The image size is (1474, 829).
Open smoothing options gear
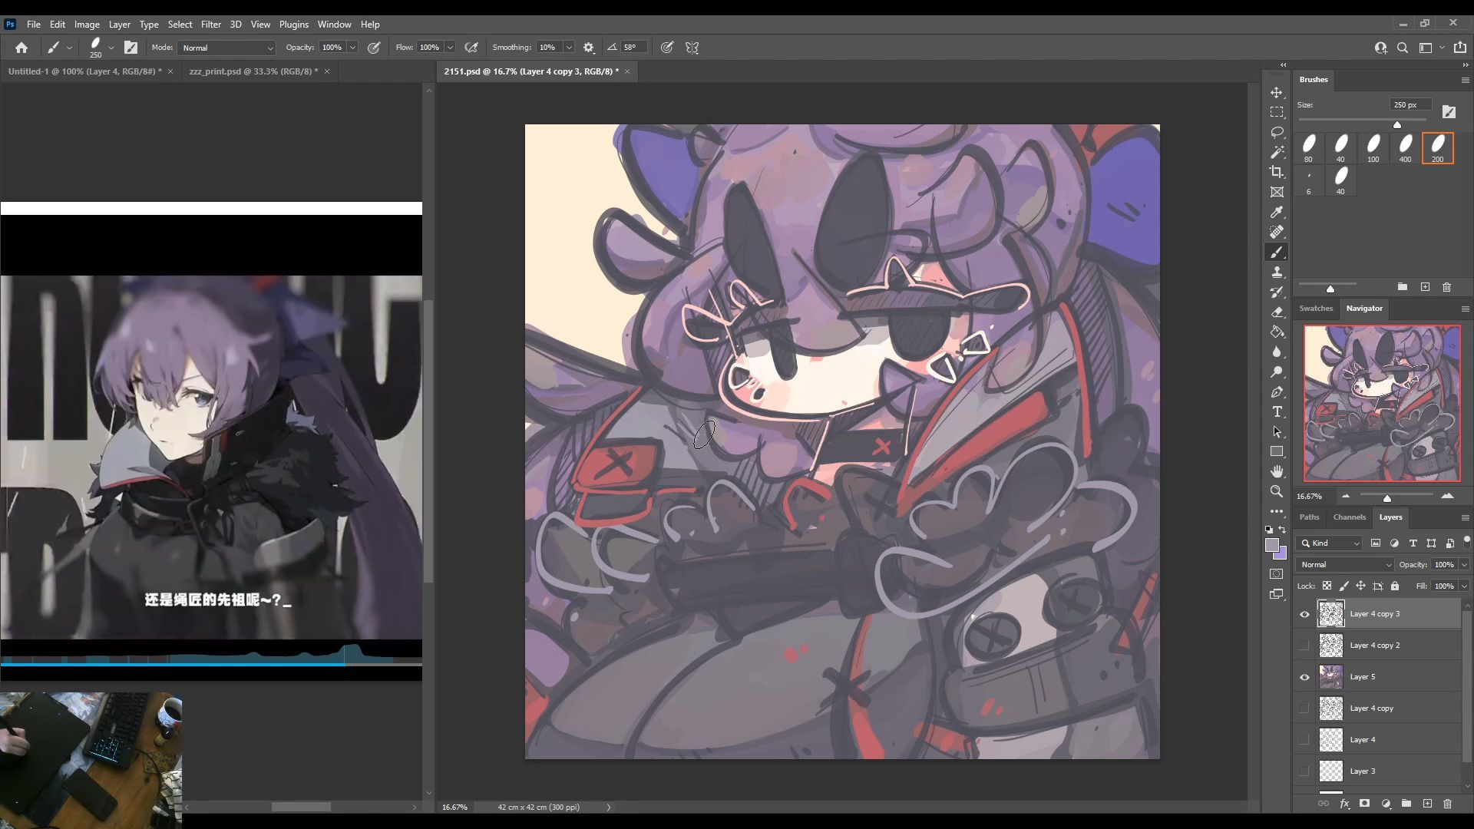(589, 48)
